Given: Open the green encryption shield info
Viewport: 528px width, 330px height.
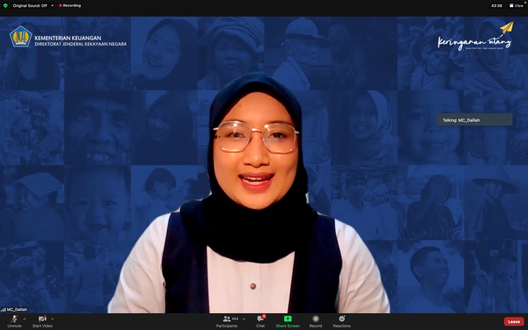Looking at the screenshot, I should click(x=5, y=6).
